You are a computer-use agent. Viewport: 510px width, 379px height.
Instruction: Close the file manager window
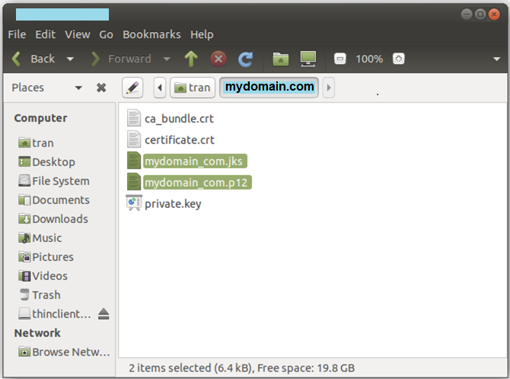click(x=494, y=14)
